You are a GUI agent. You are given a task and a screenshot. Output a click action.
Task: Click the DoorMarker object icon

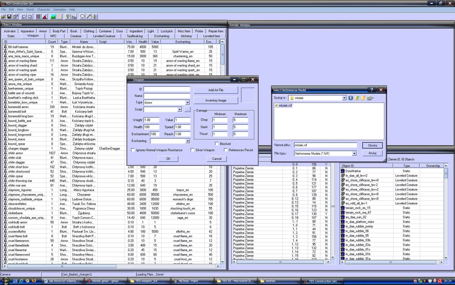click(343, 171)
